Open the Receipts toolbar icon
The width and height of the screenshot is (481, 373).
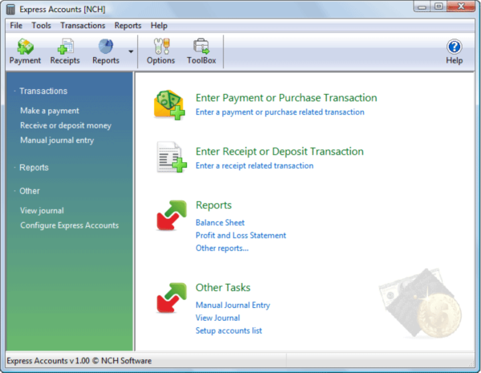[66, 47]
